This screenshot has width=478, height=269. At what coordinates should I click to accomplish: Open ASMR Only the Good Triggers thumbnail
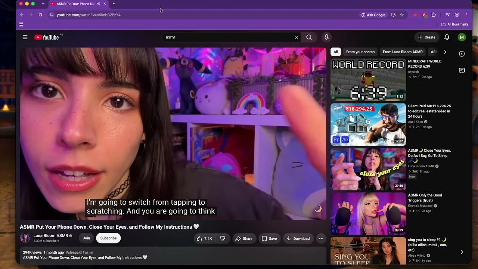(368, 214)
